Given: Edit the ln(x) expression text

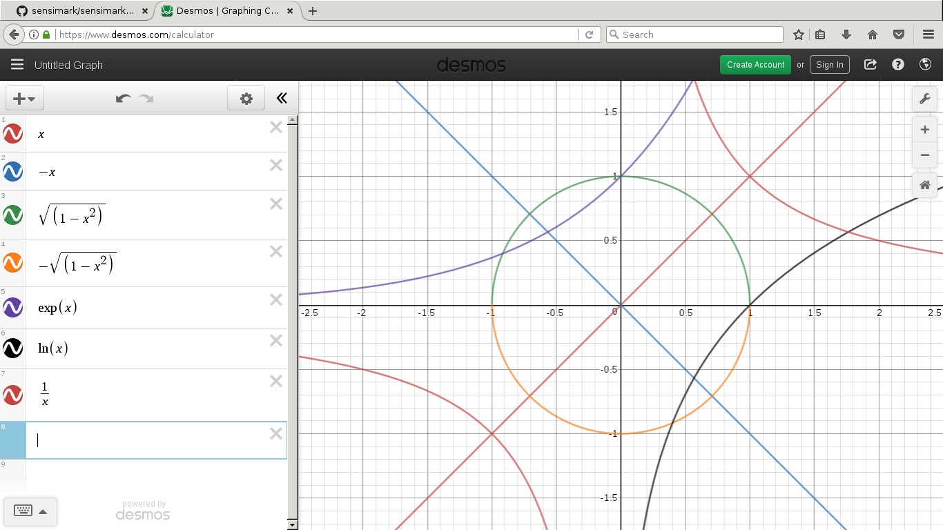Looking at the screenshot, I should 53,348.
